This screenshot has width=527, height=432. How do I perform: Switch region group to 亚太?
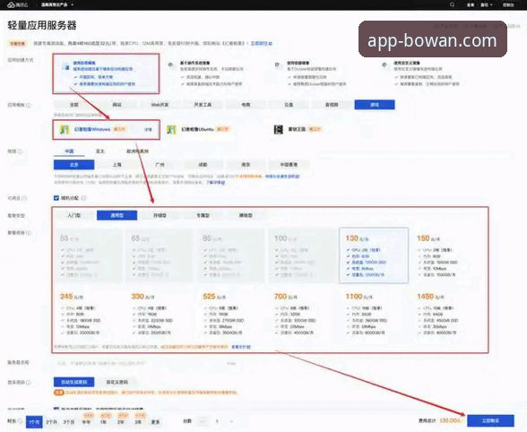click(100, 151)
